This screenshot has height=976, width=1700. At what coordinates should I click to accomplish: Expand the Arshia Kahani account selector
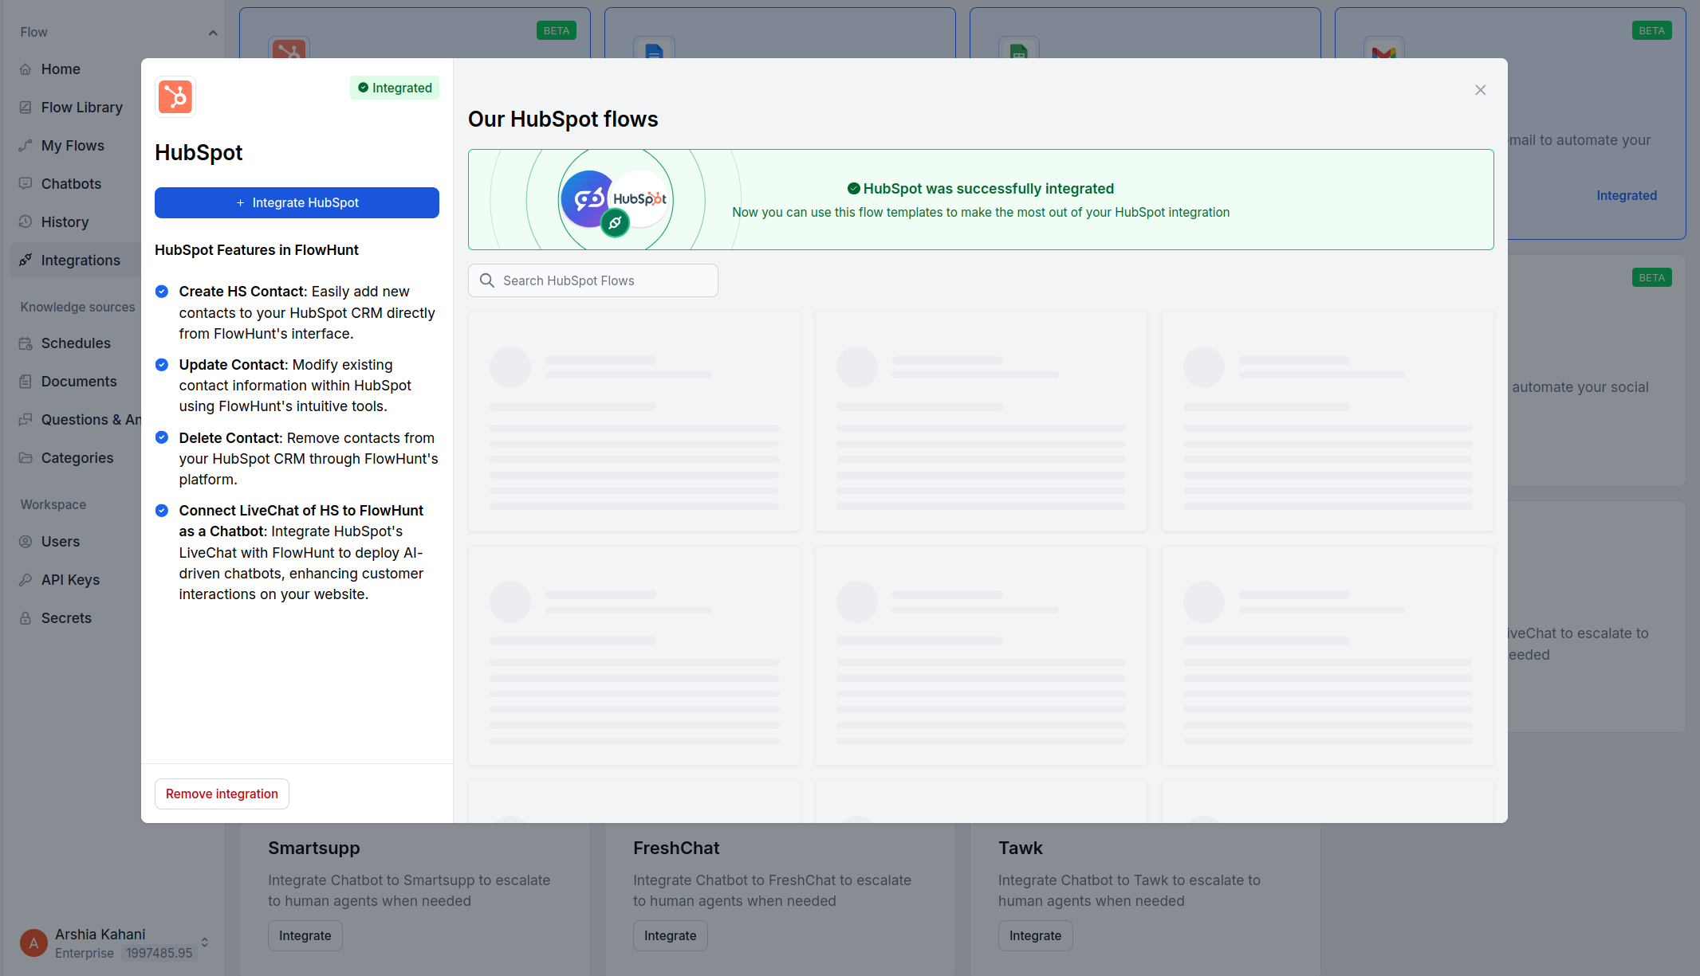204,942
